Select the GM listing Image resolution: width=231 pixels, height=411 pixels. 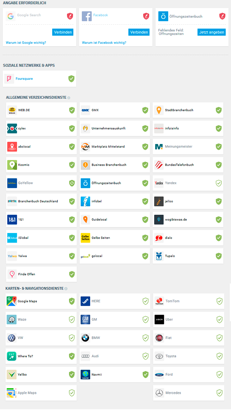point(115,320)
